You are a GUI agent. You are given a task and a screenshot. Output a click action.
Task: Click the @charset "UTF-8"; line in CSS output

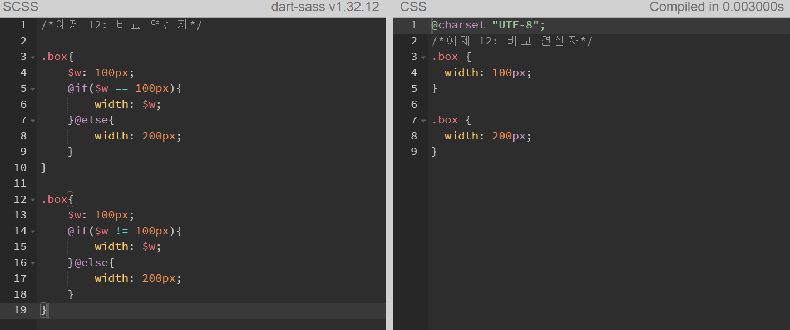(488, 25)
